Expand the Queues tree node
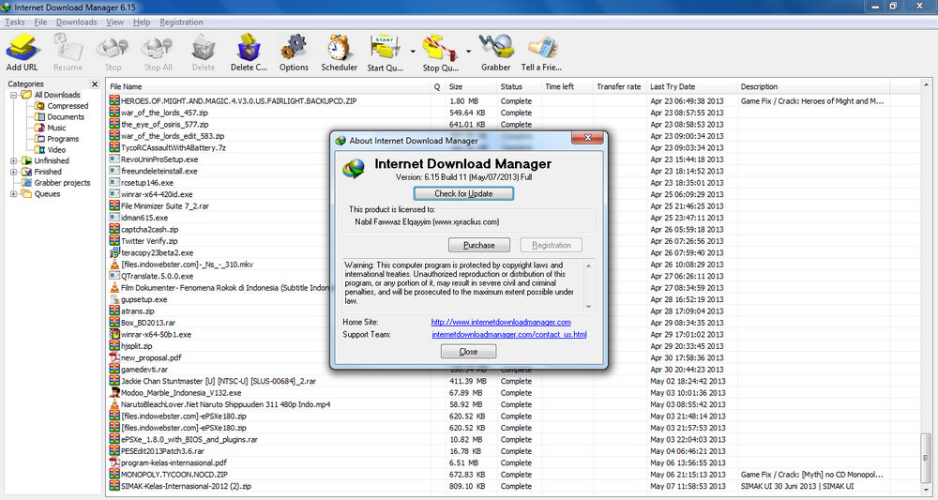Viewport: 938px width, 500px height. pos(14,194)
